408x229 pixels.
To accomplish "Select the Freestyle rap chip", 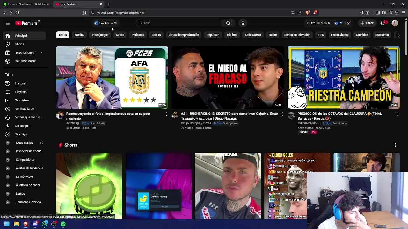I will click(340, 35).
